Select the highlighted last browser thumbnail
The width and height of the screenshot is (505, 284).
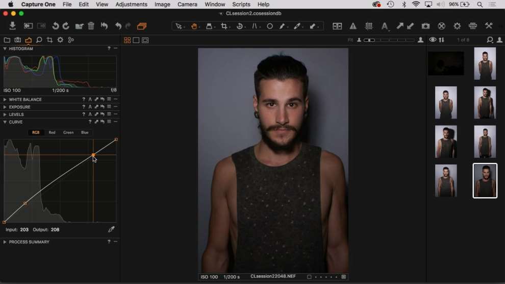tap(485, 180)
